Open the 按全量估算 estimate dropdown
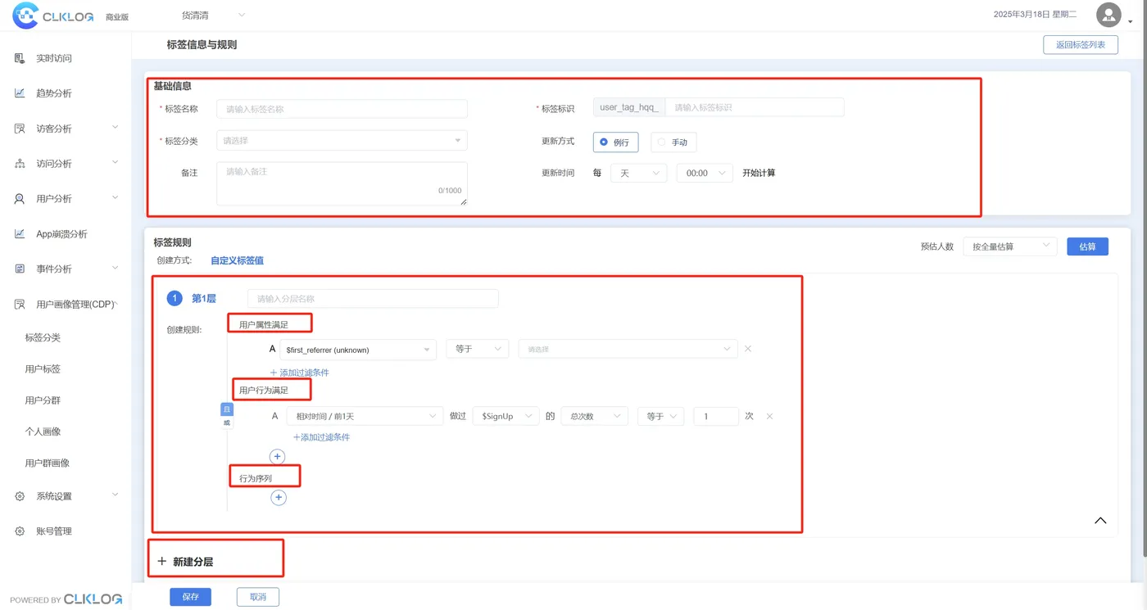The height and width of the screenshot is (610, 1147). (x=1009, y=246)
